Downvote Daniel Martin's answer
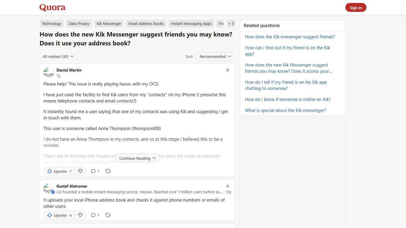The height and width of the screenshot is (228, 406). click(x=80, y=171)
